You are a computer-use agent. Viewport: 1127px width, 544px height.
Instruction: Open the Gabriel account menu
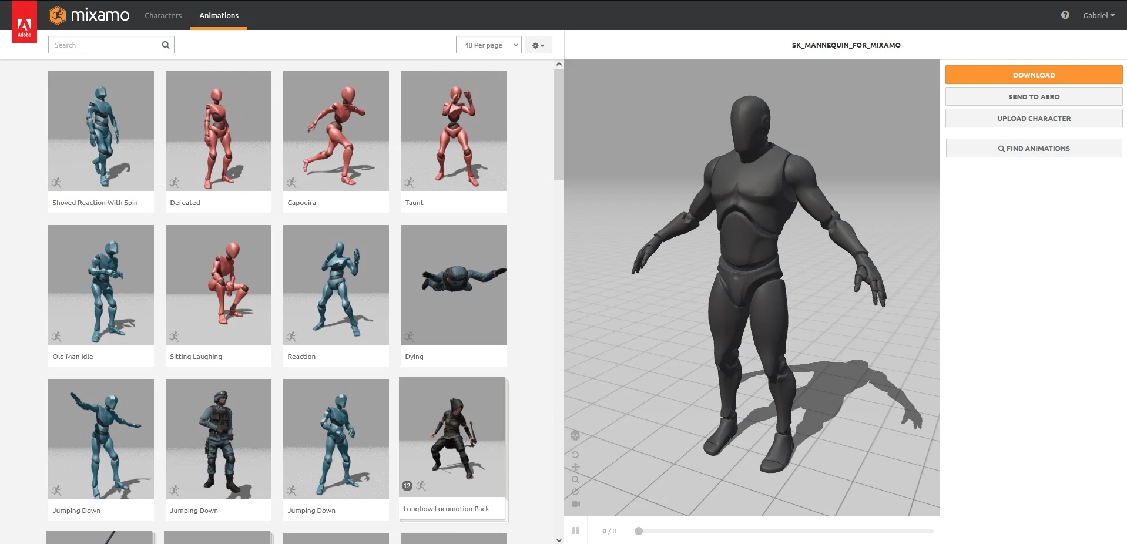coord(1099,15)
